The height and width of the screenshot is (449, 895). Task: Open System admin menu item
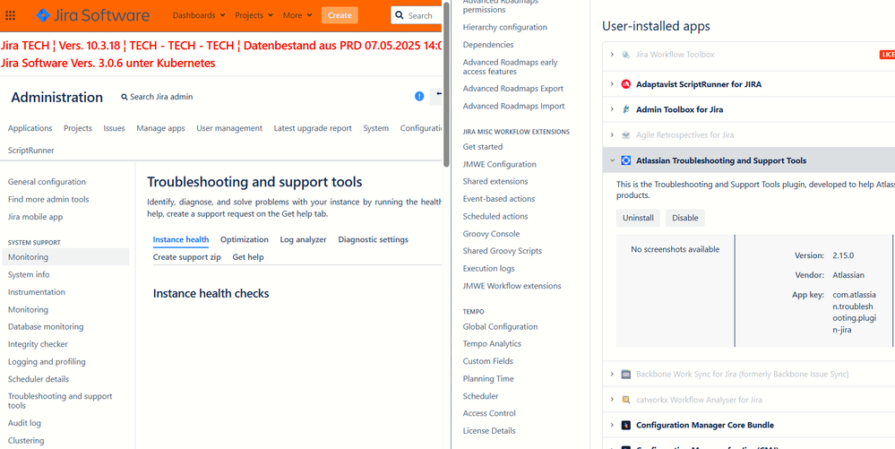(376, 128)
